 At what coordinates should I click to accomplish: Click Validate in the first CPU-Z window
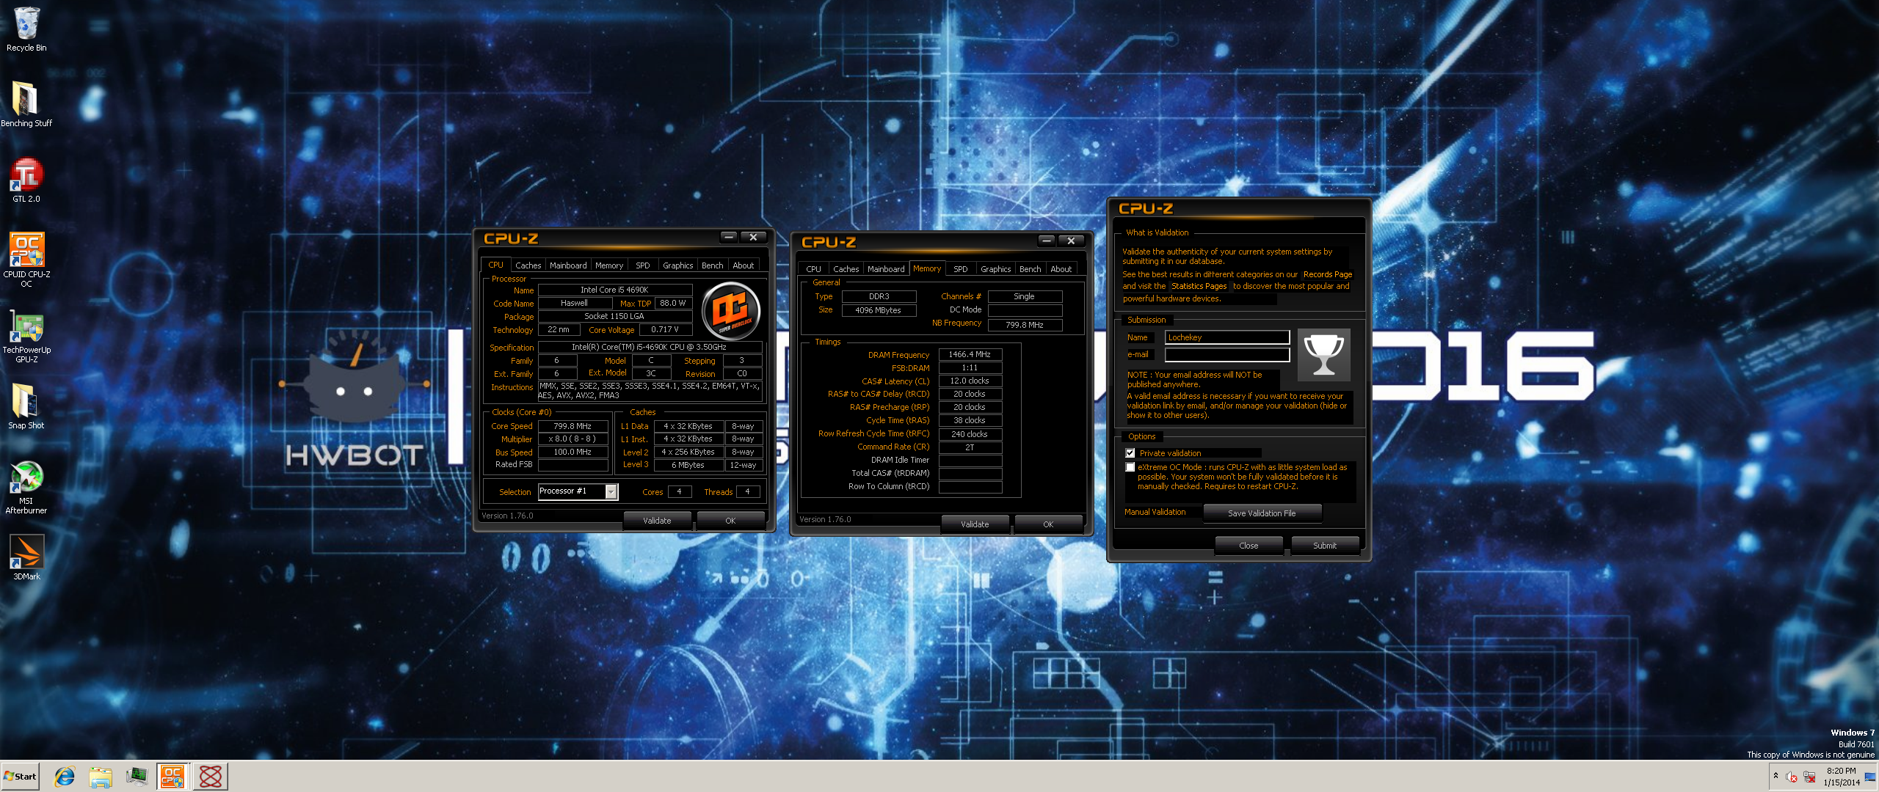click(657, 521)
